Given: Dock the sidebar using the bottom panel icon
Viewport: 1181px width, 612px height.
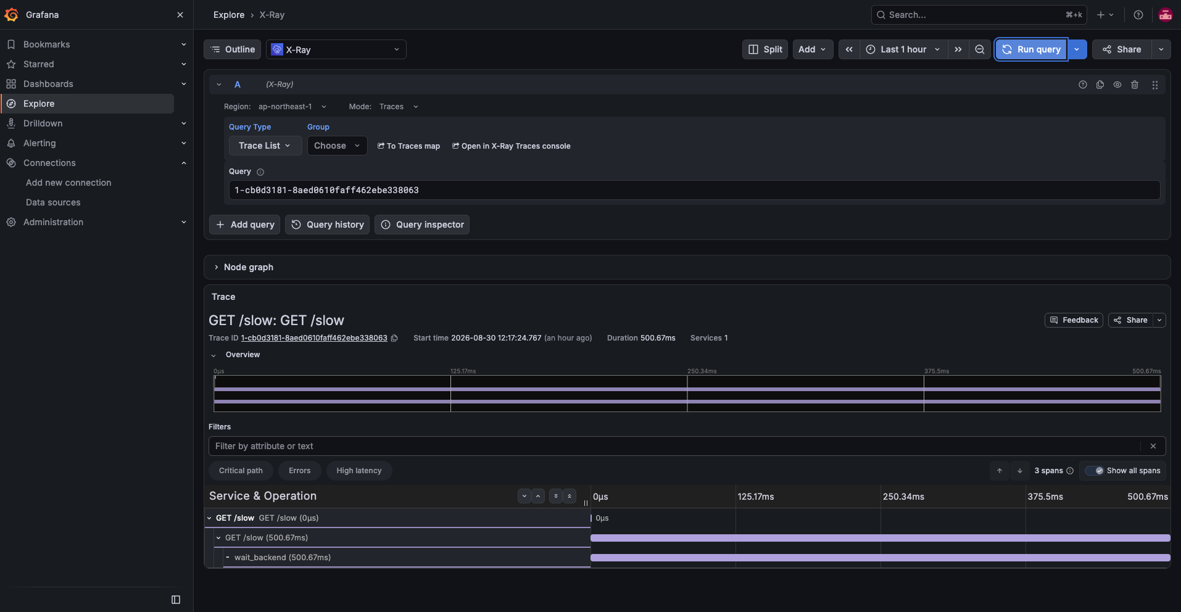Looking at the screenshot, I should 176,600.
